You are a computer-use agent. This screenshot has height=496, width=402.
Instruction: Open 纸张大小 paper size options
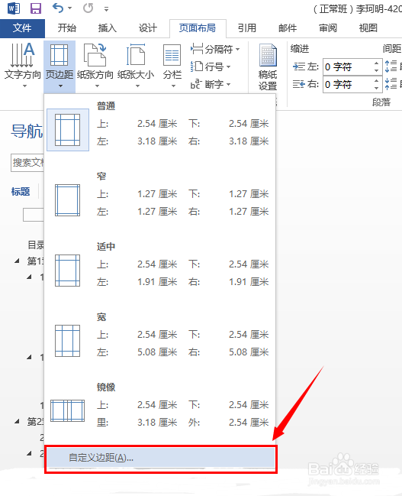click(x=136, y=66)
